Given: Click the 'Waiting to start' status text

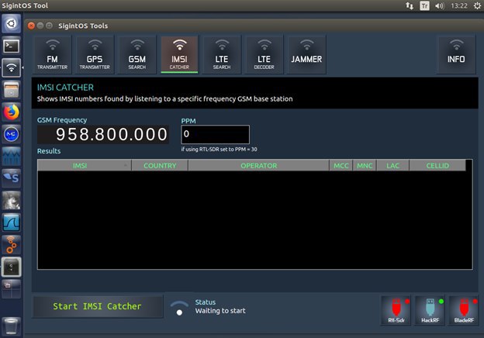Looking at the screenshot, I should click(220, 311).
